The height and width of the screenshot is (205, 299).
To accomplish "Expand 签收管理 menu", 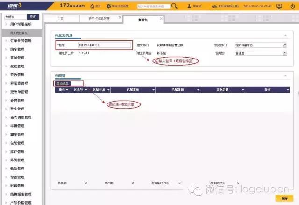I will click(17, 75).
